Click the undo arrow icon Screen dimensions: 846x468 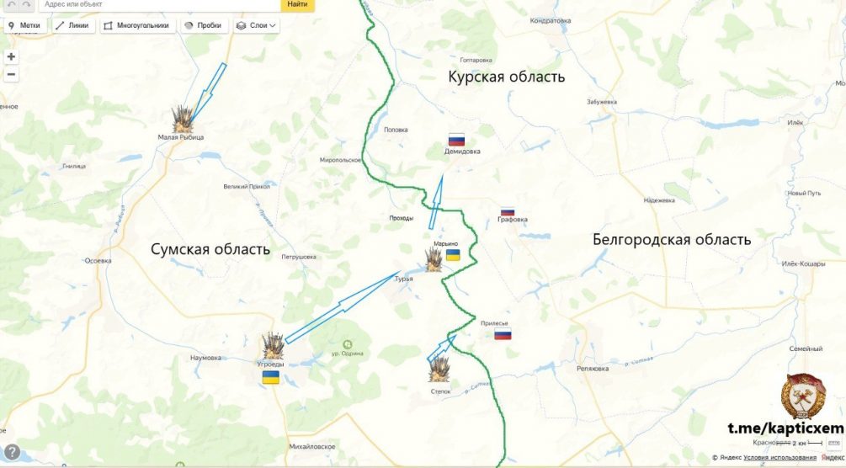coord(11,4)
